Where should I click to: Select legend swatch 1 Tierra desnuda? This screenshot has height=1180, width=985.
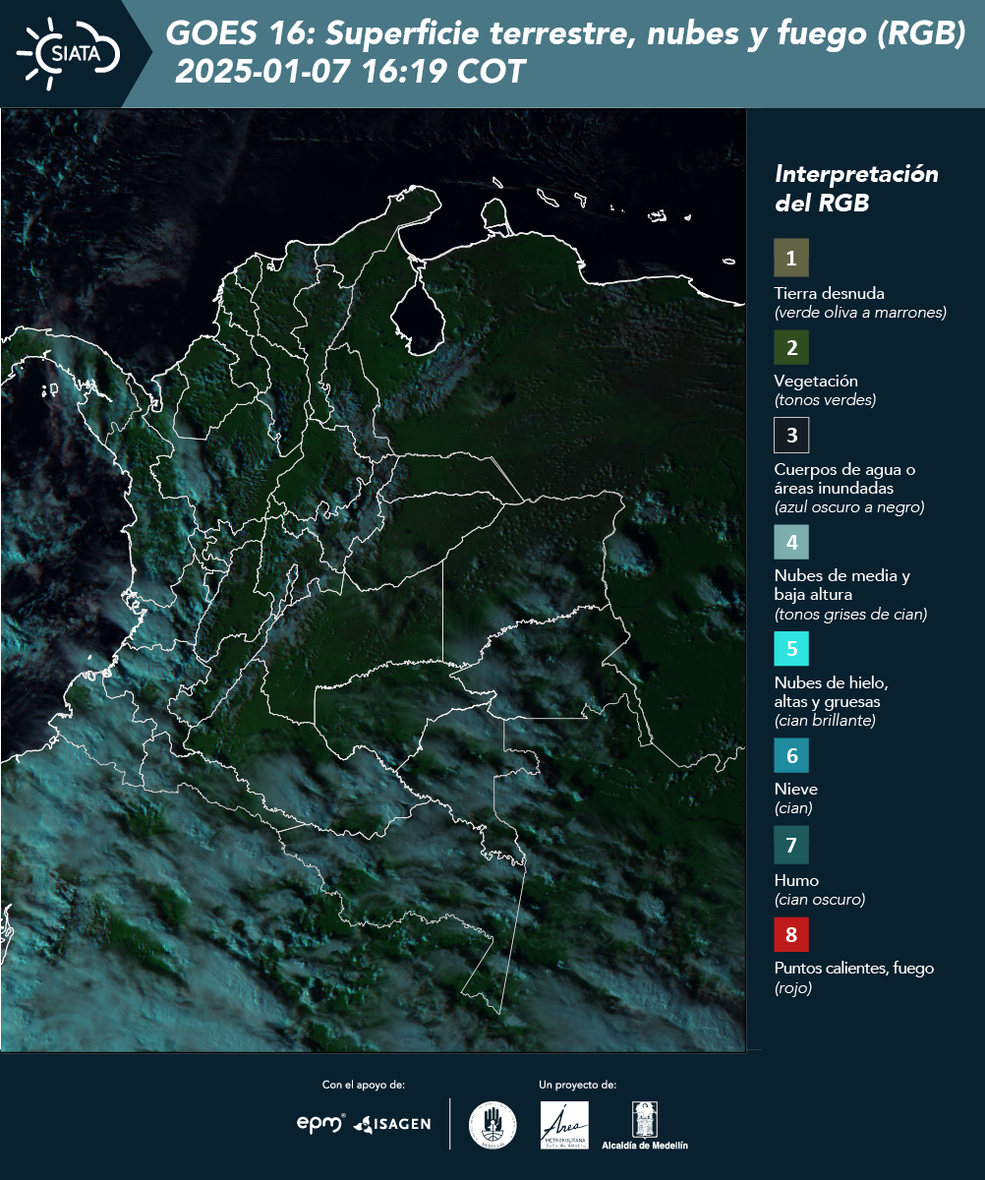791,258
